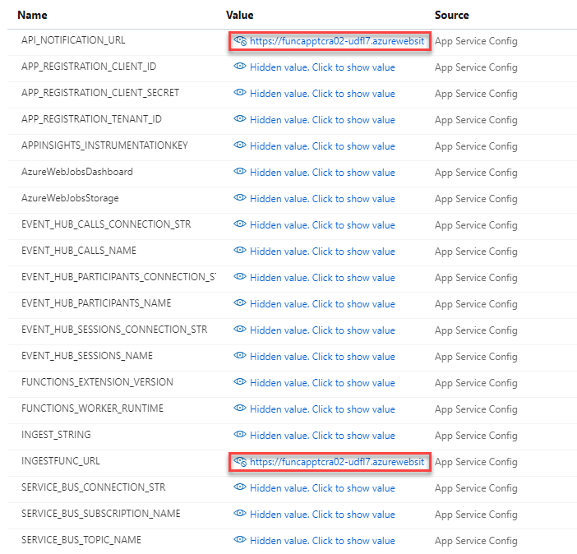Click App Service Config in INGESTFUNC_URL row
The width and height of the screenshot is (577, 554).
click(476, 462)
